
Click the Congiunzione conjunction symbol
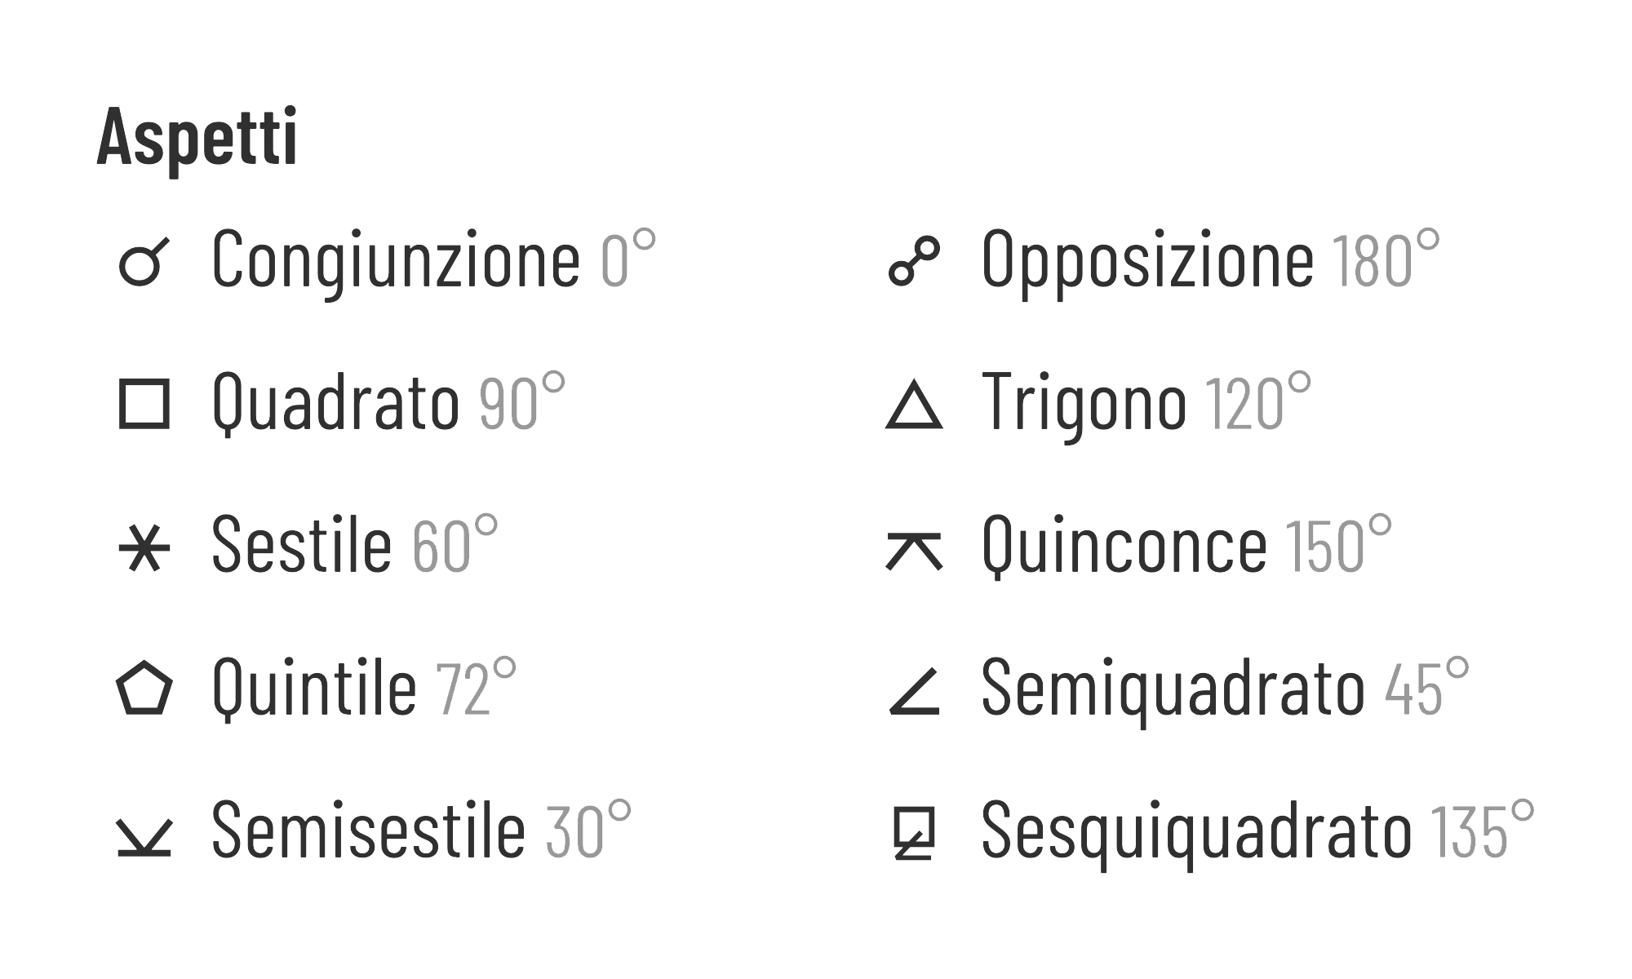(x=144, y=261)
